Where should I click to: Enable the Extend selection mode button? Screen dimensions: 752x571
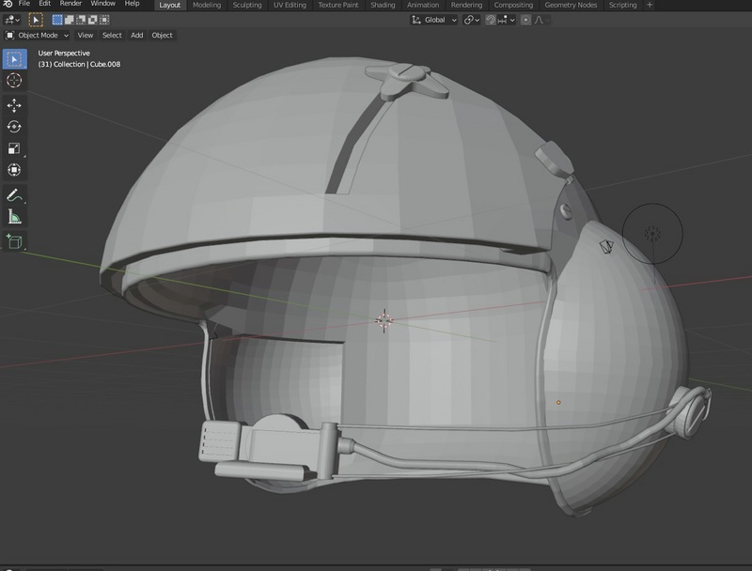(70, 20)
